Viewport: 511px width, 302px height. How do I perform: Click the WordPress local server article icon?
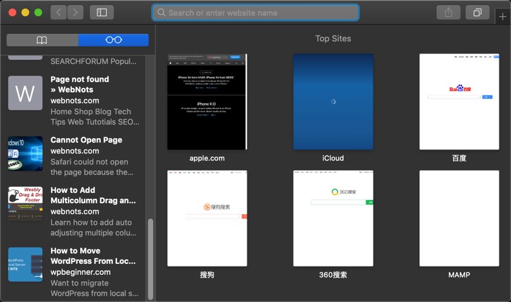pyautogui.click(x=25, y=264)
